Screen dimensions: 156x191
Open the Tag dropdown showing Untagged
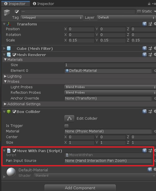coord(52,17)
